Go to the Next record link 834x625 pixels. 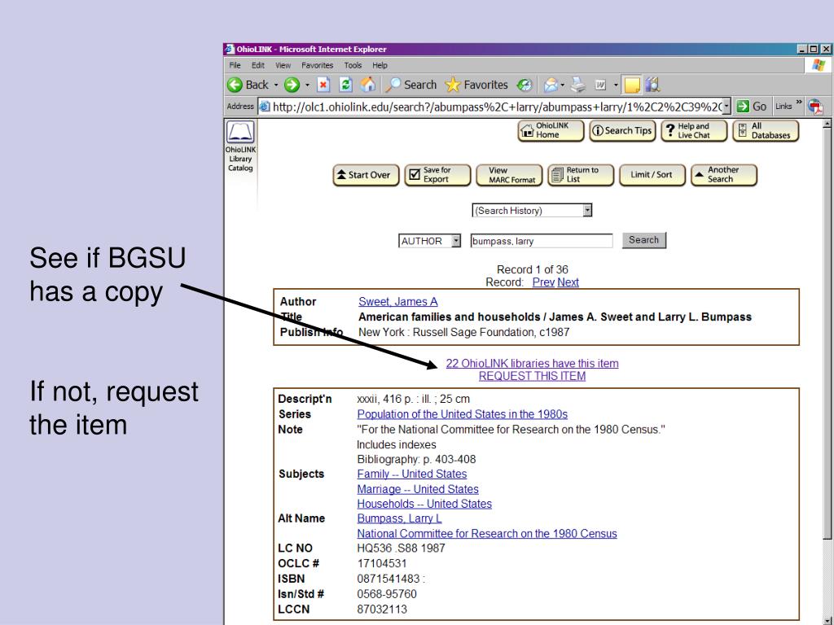(x=568, y=282)
